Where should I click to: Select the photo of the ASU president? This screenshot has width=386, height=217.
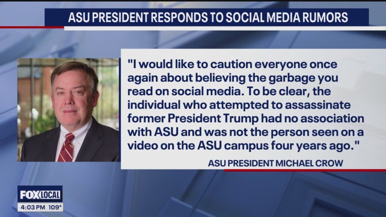pos(68,110)
